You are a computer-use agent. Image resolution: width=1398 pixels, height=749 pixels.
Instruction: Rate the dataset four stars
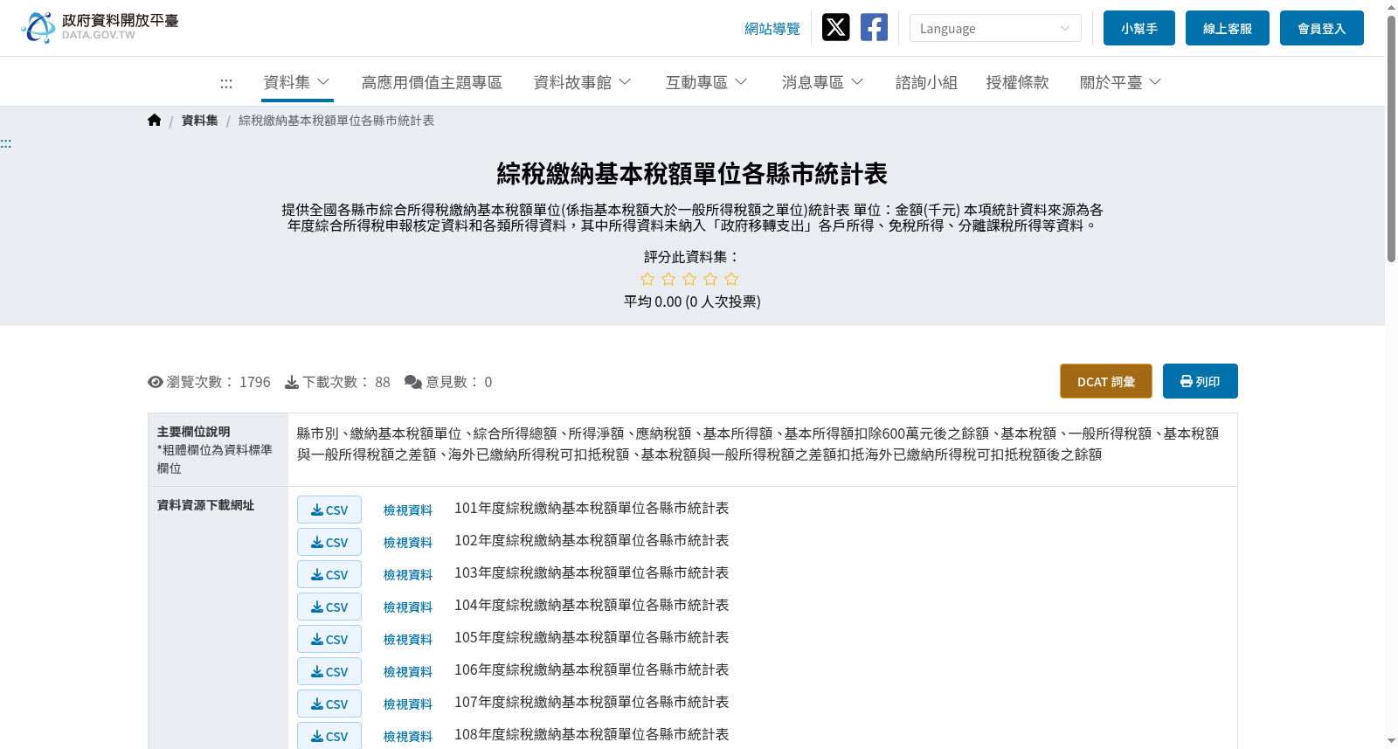(710, 279)
